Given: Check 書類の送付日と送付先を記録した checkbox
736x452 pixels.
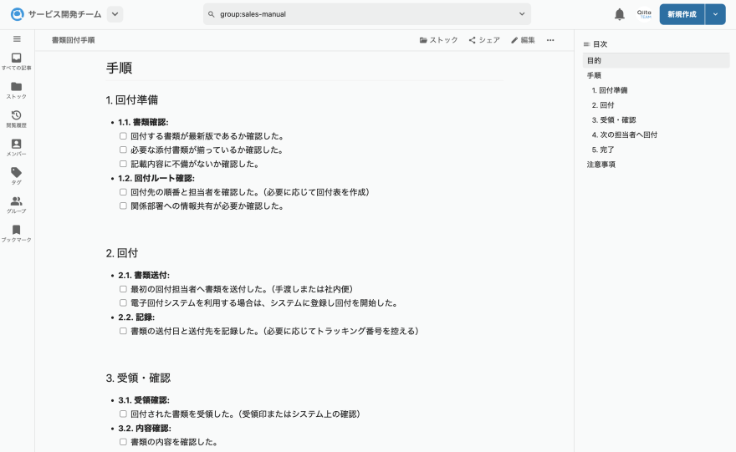Looking at the screenshot, I should tap(123, 331).
